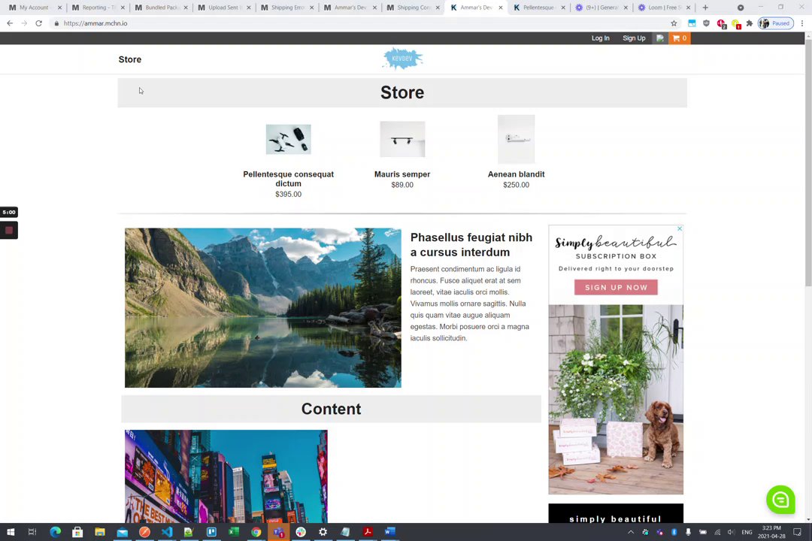Open Task View on the taskbar

pos(32,532)
